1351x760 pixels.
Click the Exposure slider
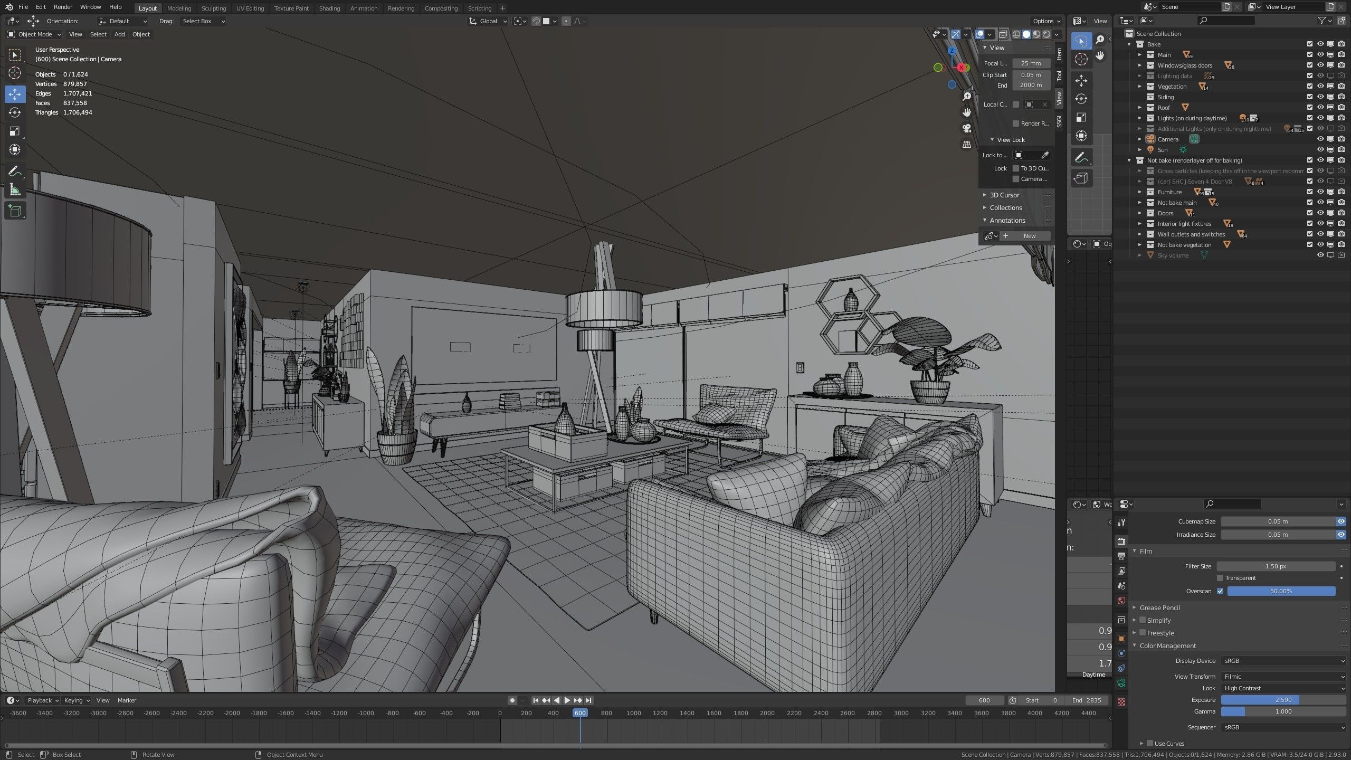1283,700
